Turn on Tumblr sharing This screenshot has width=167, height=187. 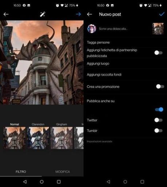tap(158, 130)
